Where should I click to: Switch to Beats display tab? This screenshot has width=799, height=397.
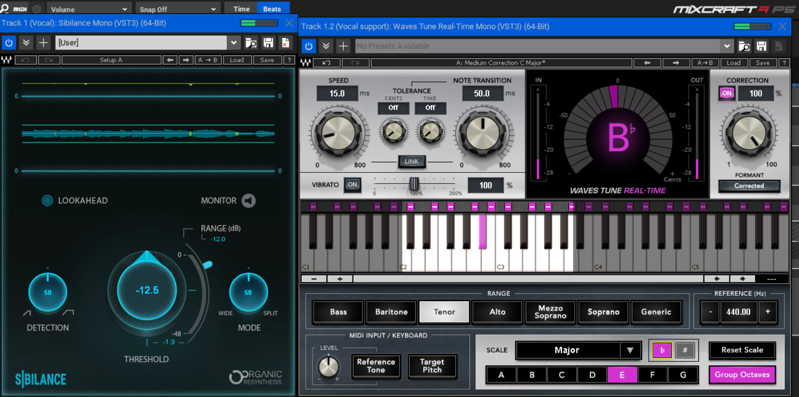pyautogui.click(x=272, y=8)
